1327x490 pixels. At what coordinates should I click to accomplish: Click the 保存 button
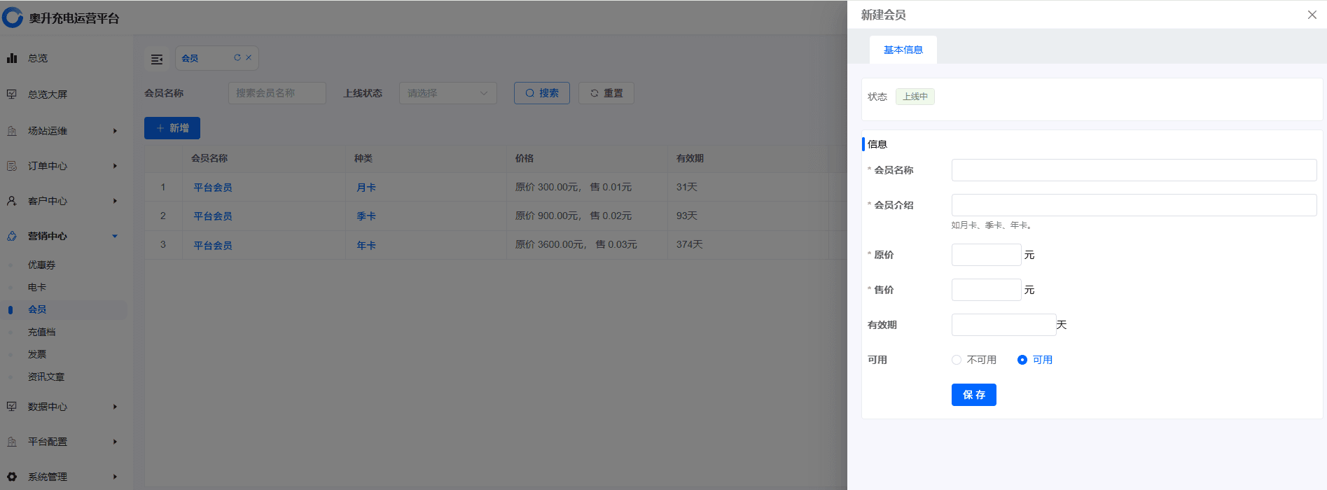click(x=973, y=395)
